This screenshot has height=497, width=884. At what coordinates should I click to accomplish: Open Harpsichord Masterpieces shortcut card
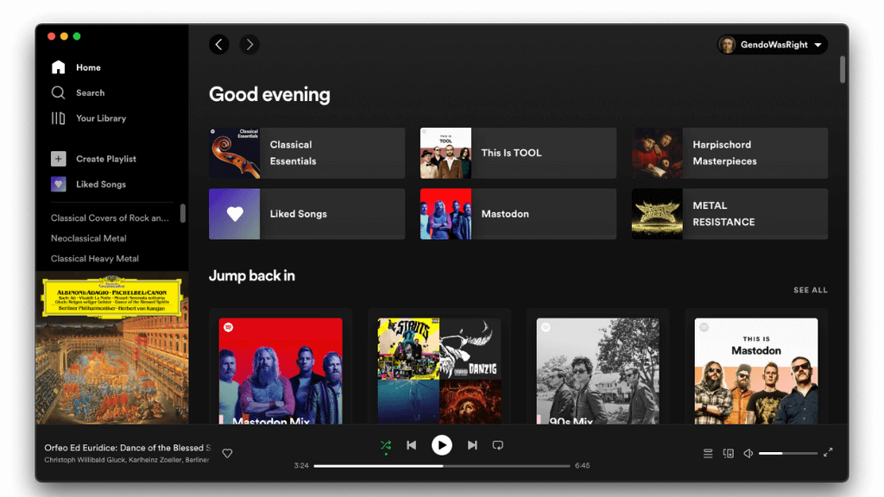click(729, 154)
